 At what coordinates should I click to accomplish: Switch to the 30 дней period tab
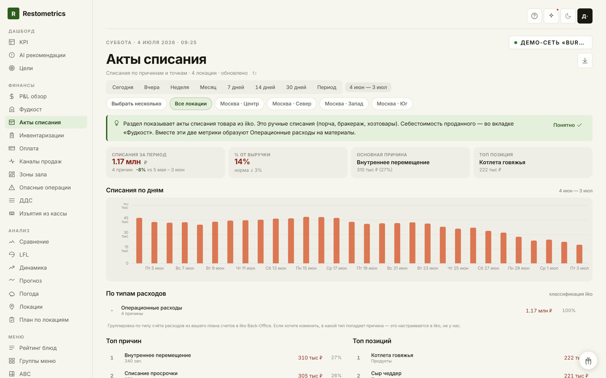pos(296,87)
